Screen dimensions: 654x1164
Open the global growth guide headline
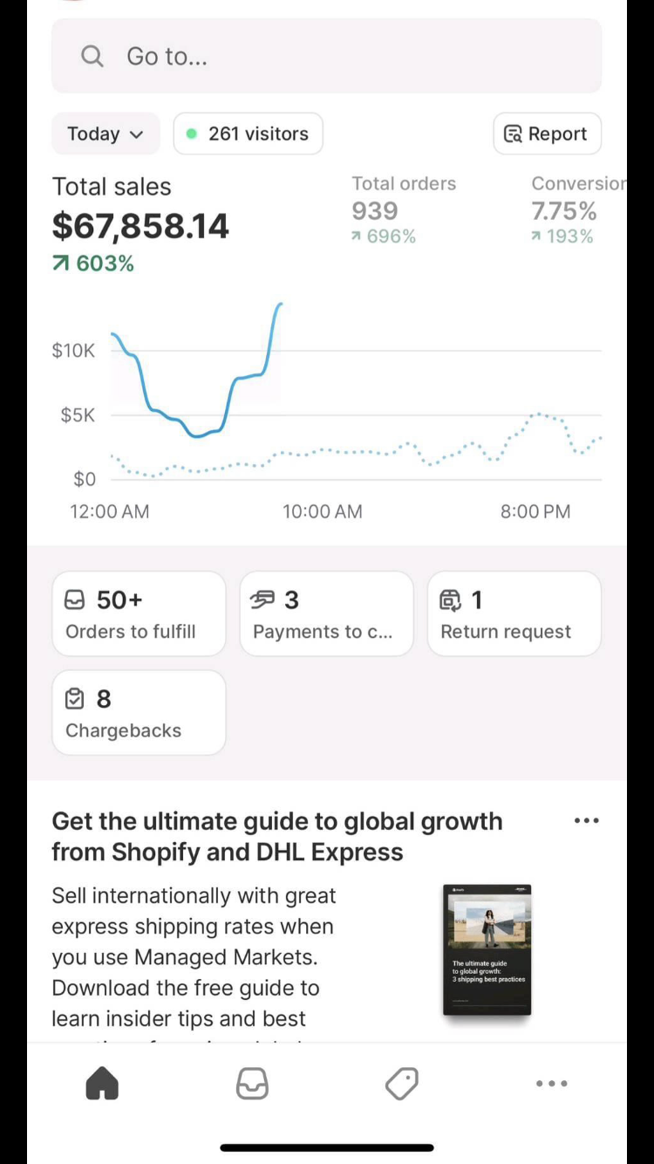pyautogui.click(x=277, y=836)
